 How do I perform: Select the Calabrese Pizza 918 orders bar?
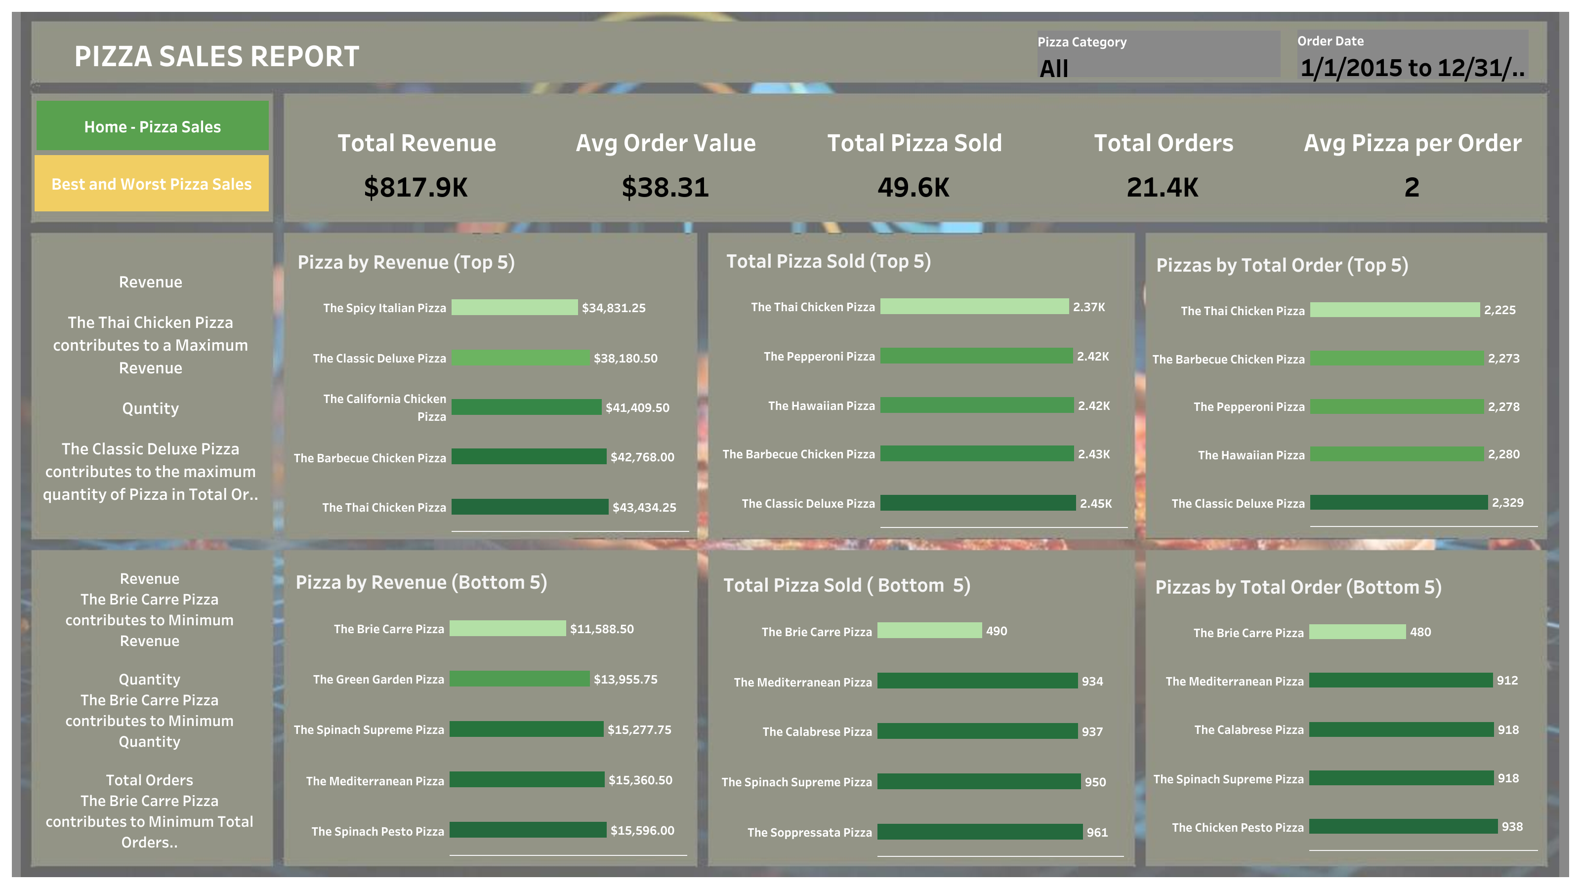click(x=1402, y=729)
